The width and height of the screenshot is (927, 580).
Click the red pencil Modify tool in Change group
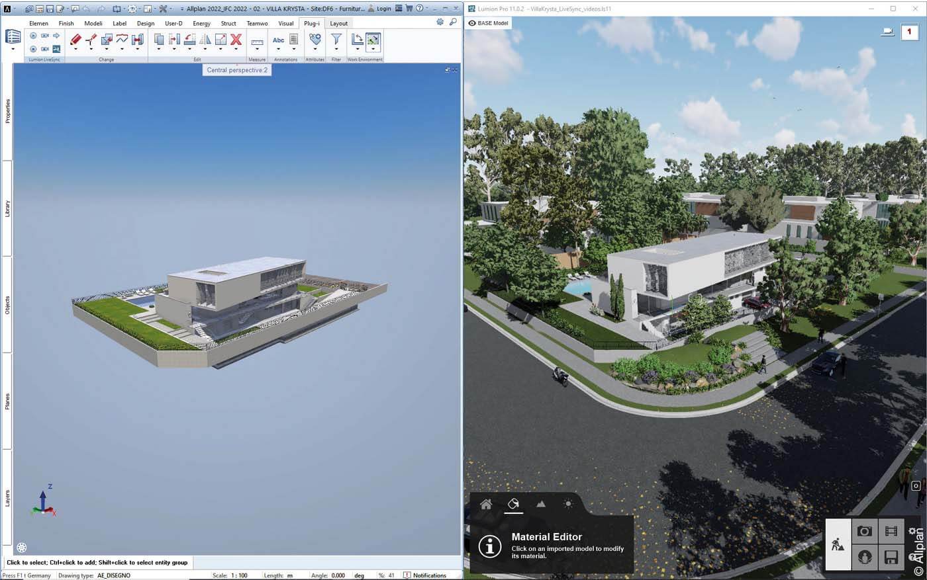75,40
